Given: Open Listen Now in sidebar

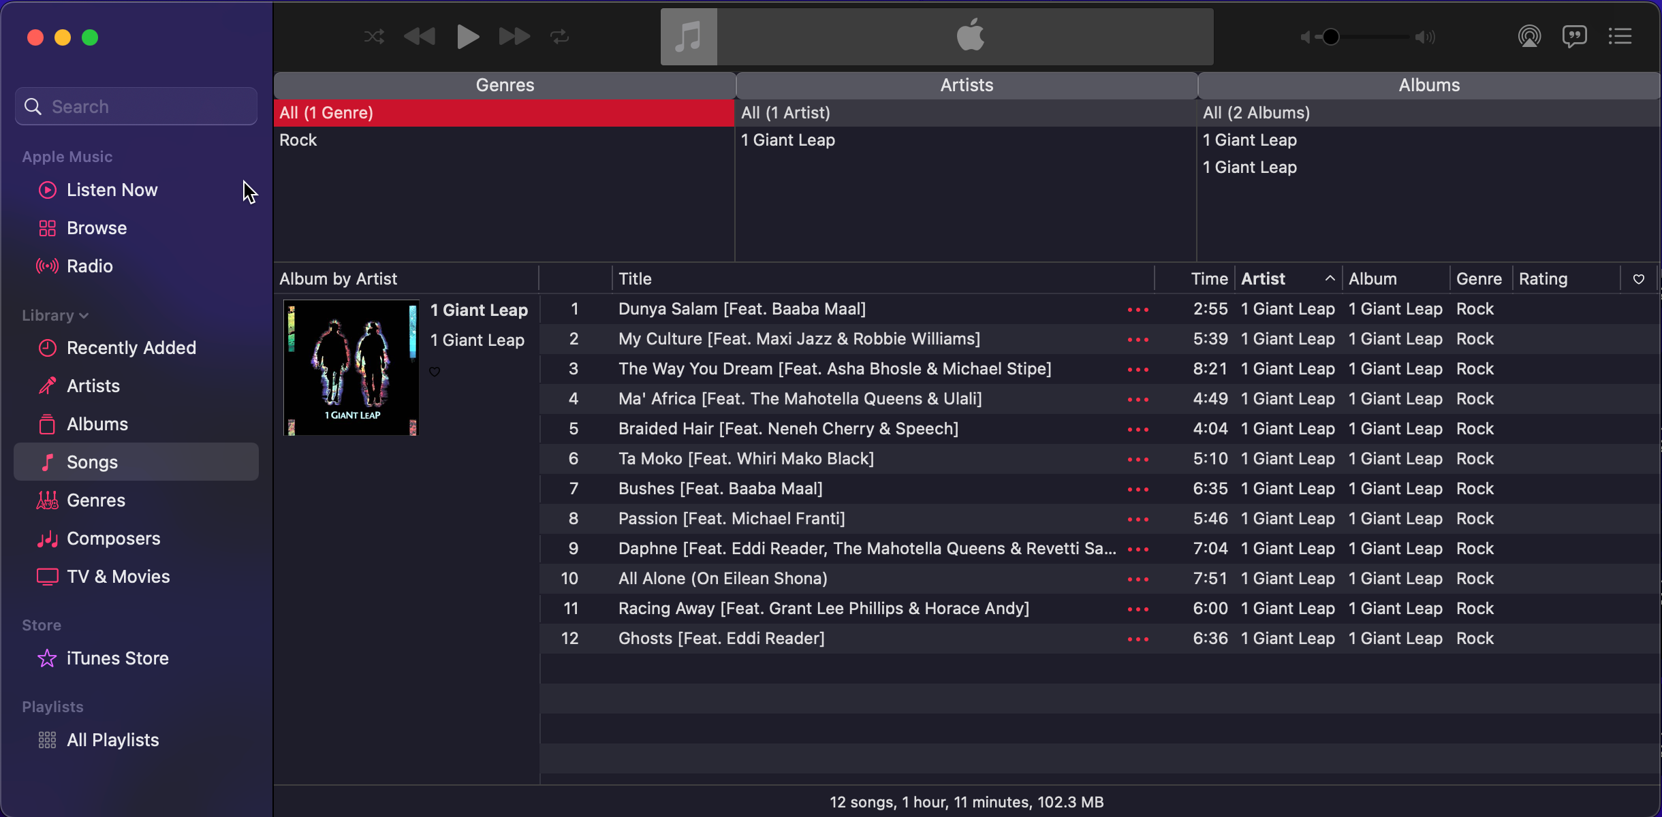Looking at the screenshot, I should (x=112, y=190).
